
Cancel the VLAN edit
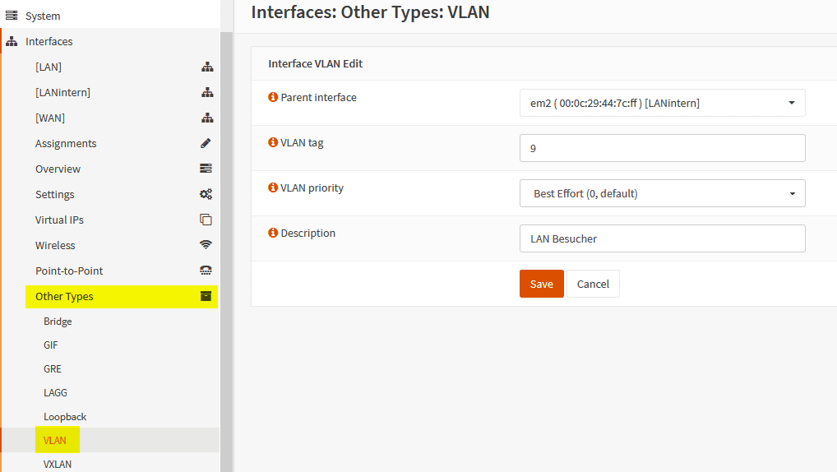pos(593,284)
